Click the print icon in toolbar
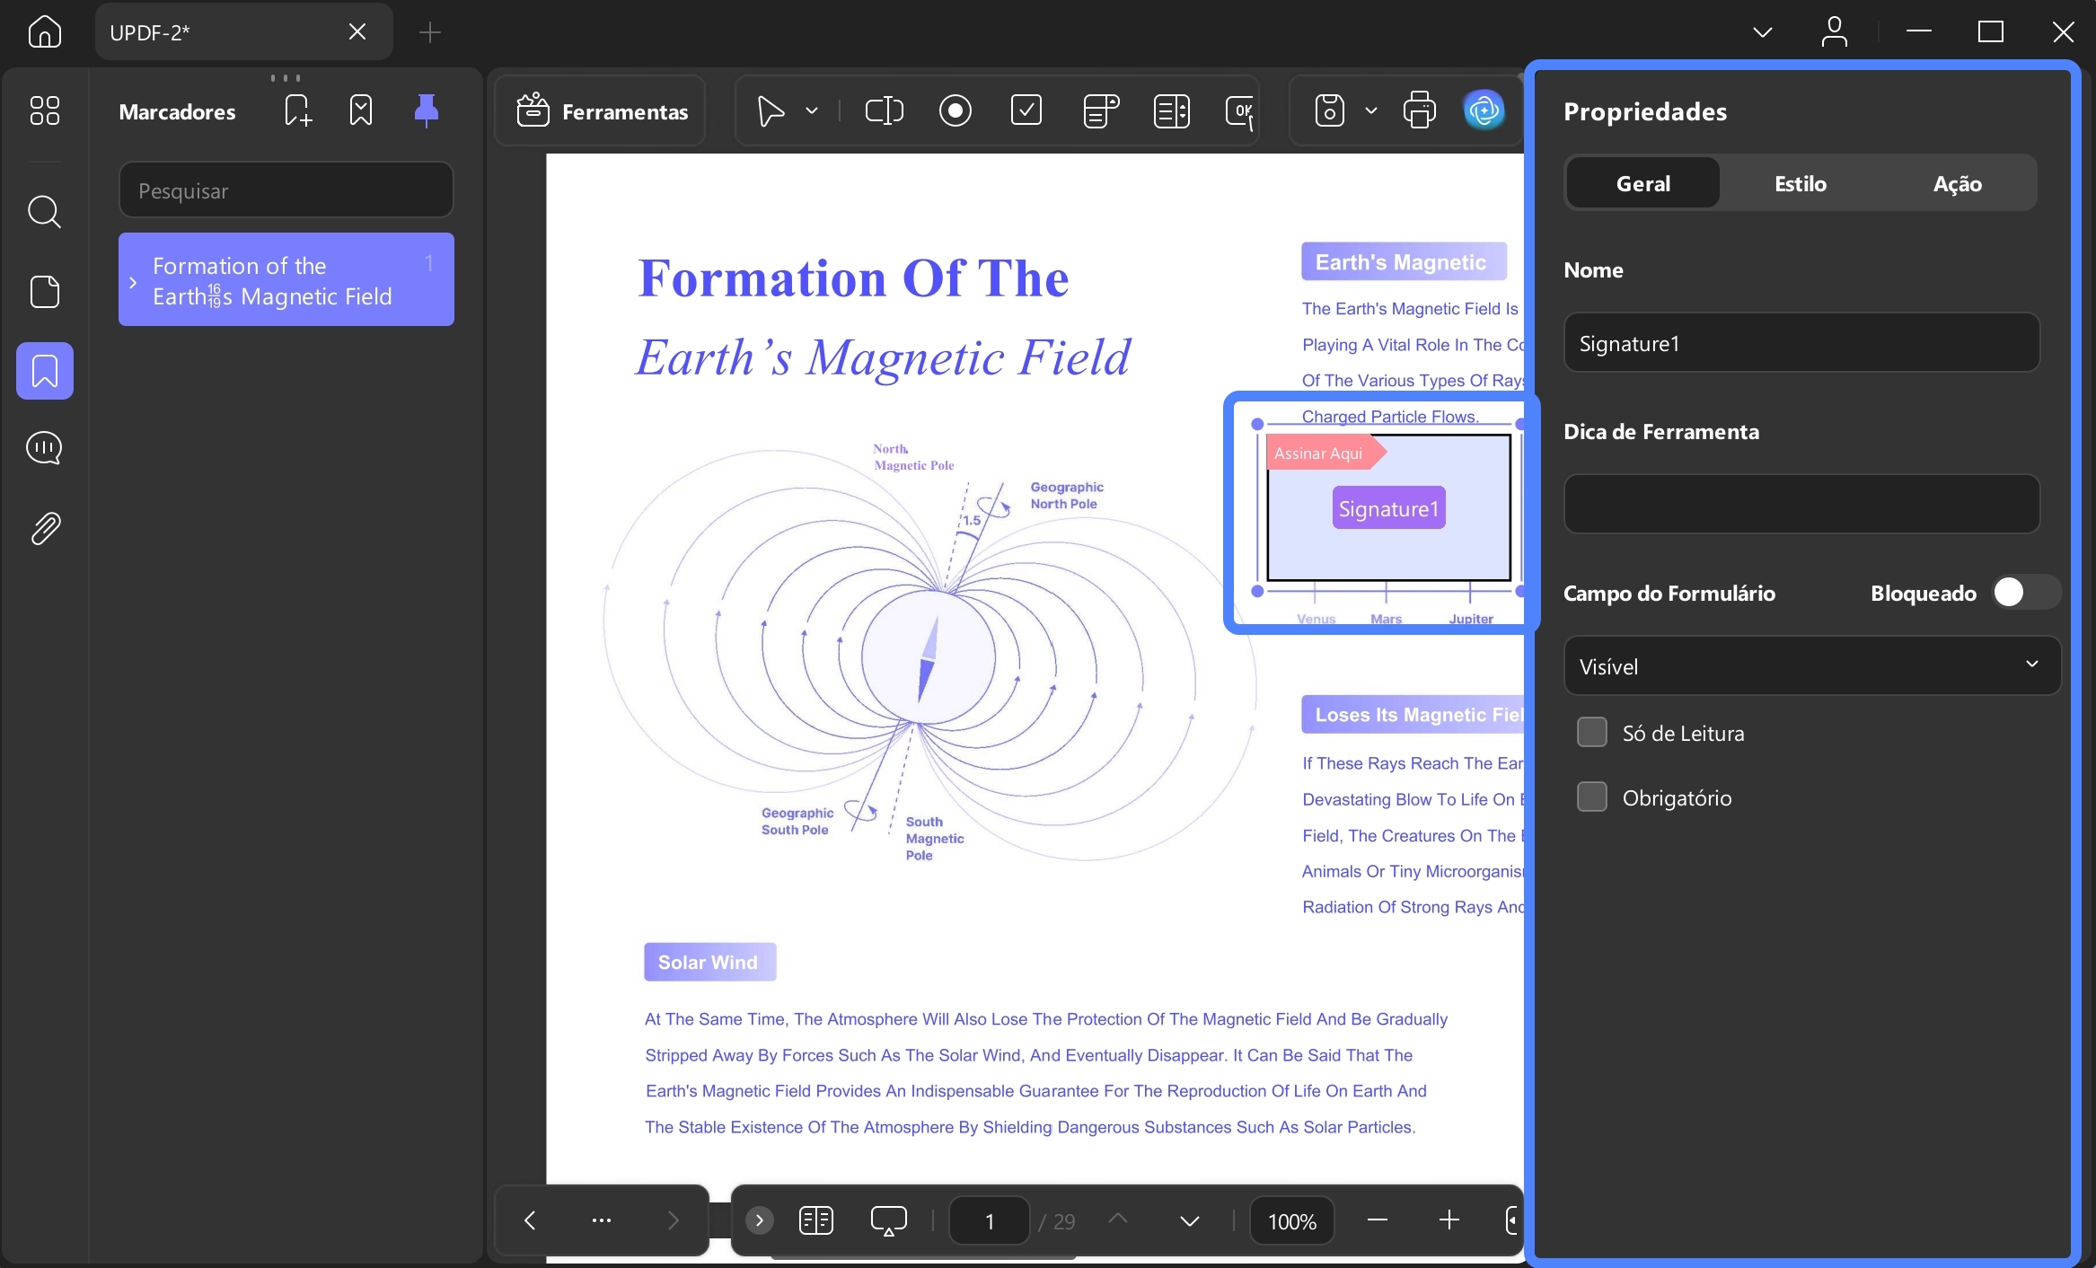This screenshot has width=2096, height=1268. click(1419, 111)
